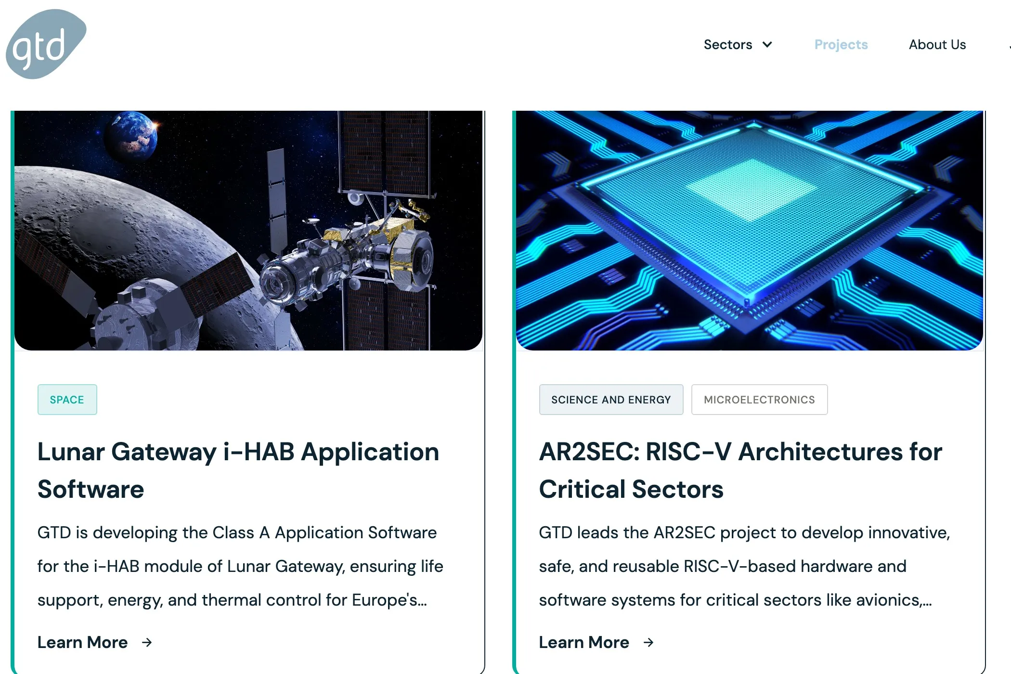Expand the Sectors dropdown chevron
Viewport: 1011px width, 674px height.
tap(767, 45)
